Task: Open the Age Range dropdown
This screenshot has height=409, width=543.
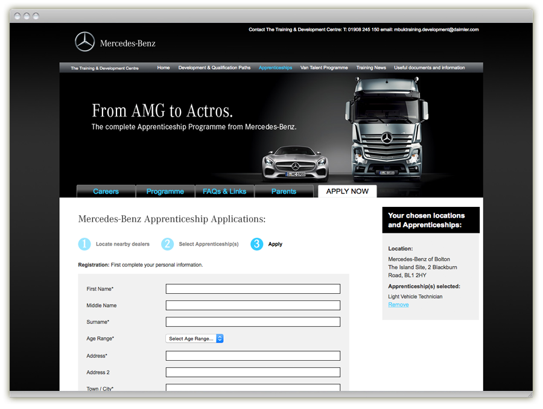Action: (194, 339)
